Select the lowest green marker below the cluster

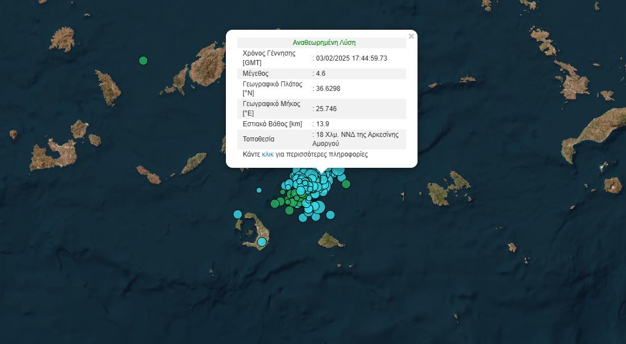289,210
